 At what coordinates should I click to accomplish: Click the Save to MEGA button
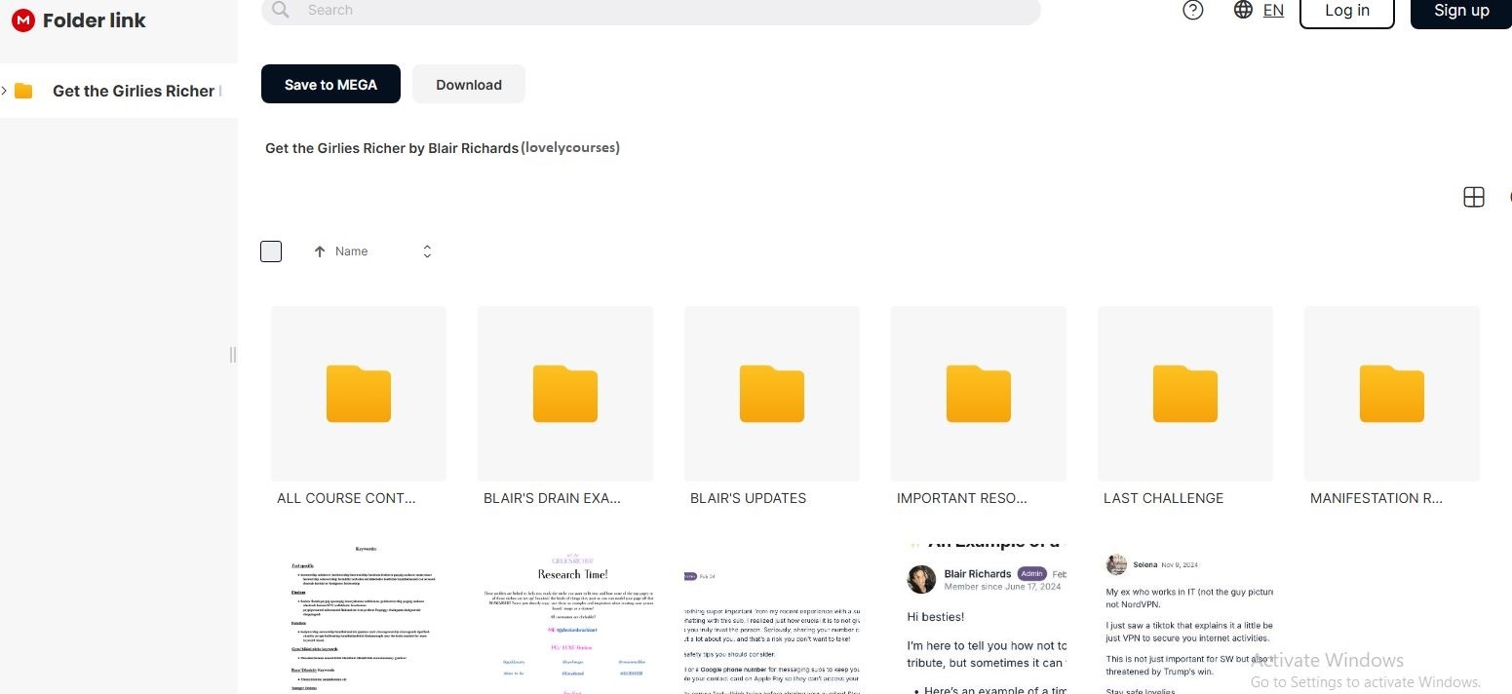click(x=330, y=85)
